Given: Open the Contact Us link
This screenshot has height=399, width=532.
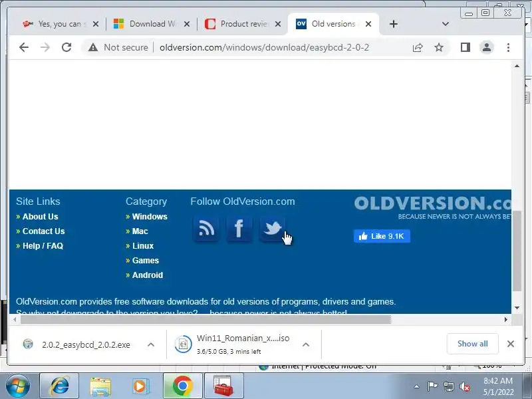Looking at the screenshot, I should [43, 231].
